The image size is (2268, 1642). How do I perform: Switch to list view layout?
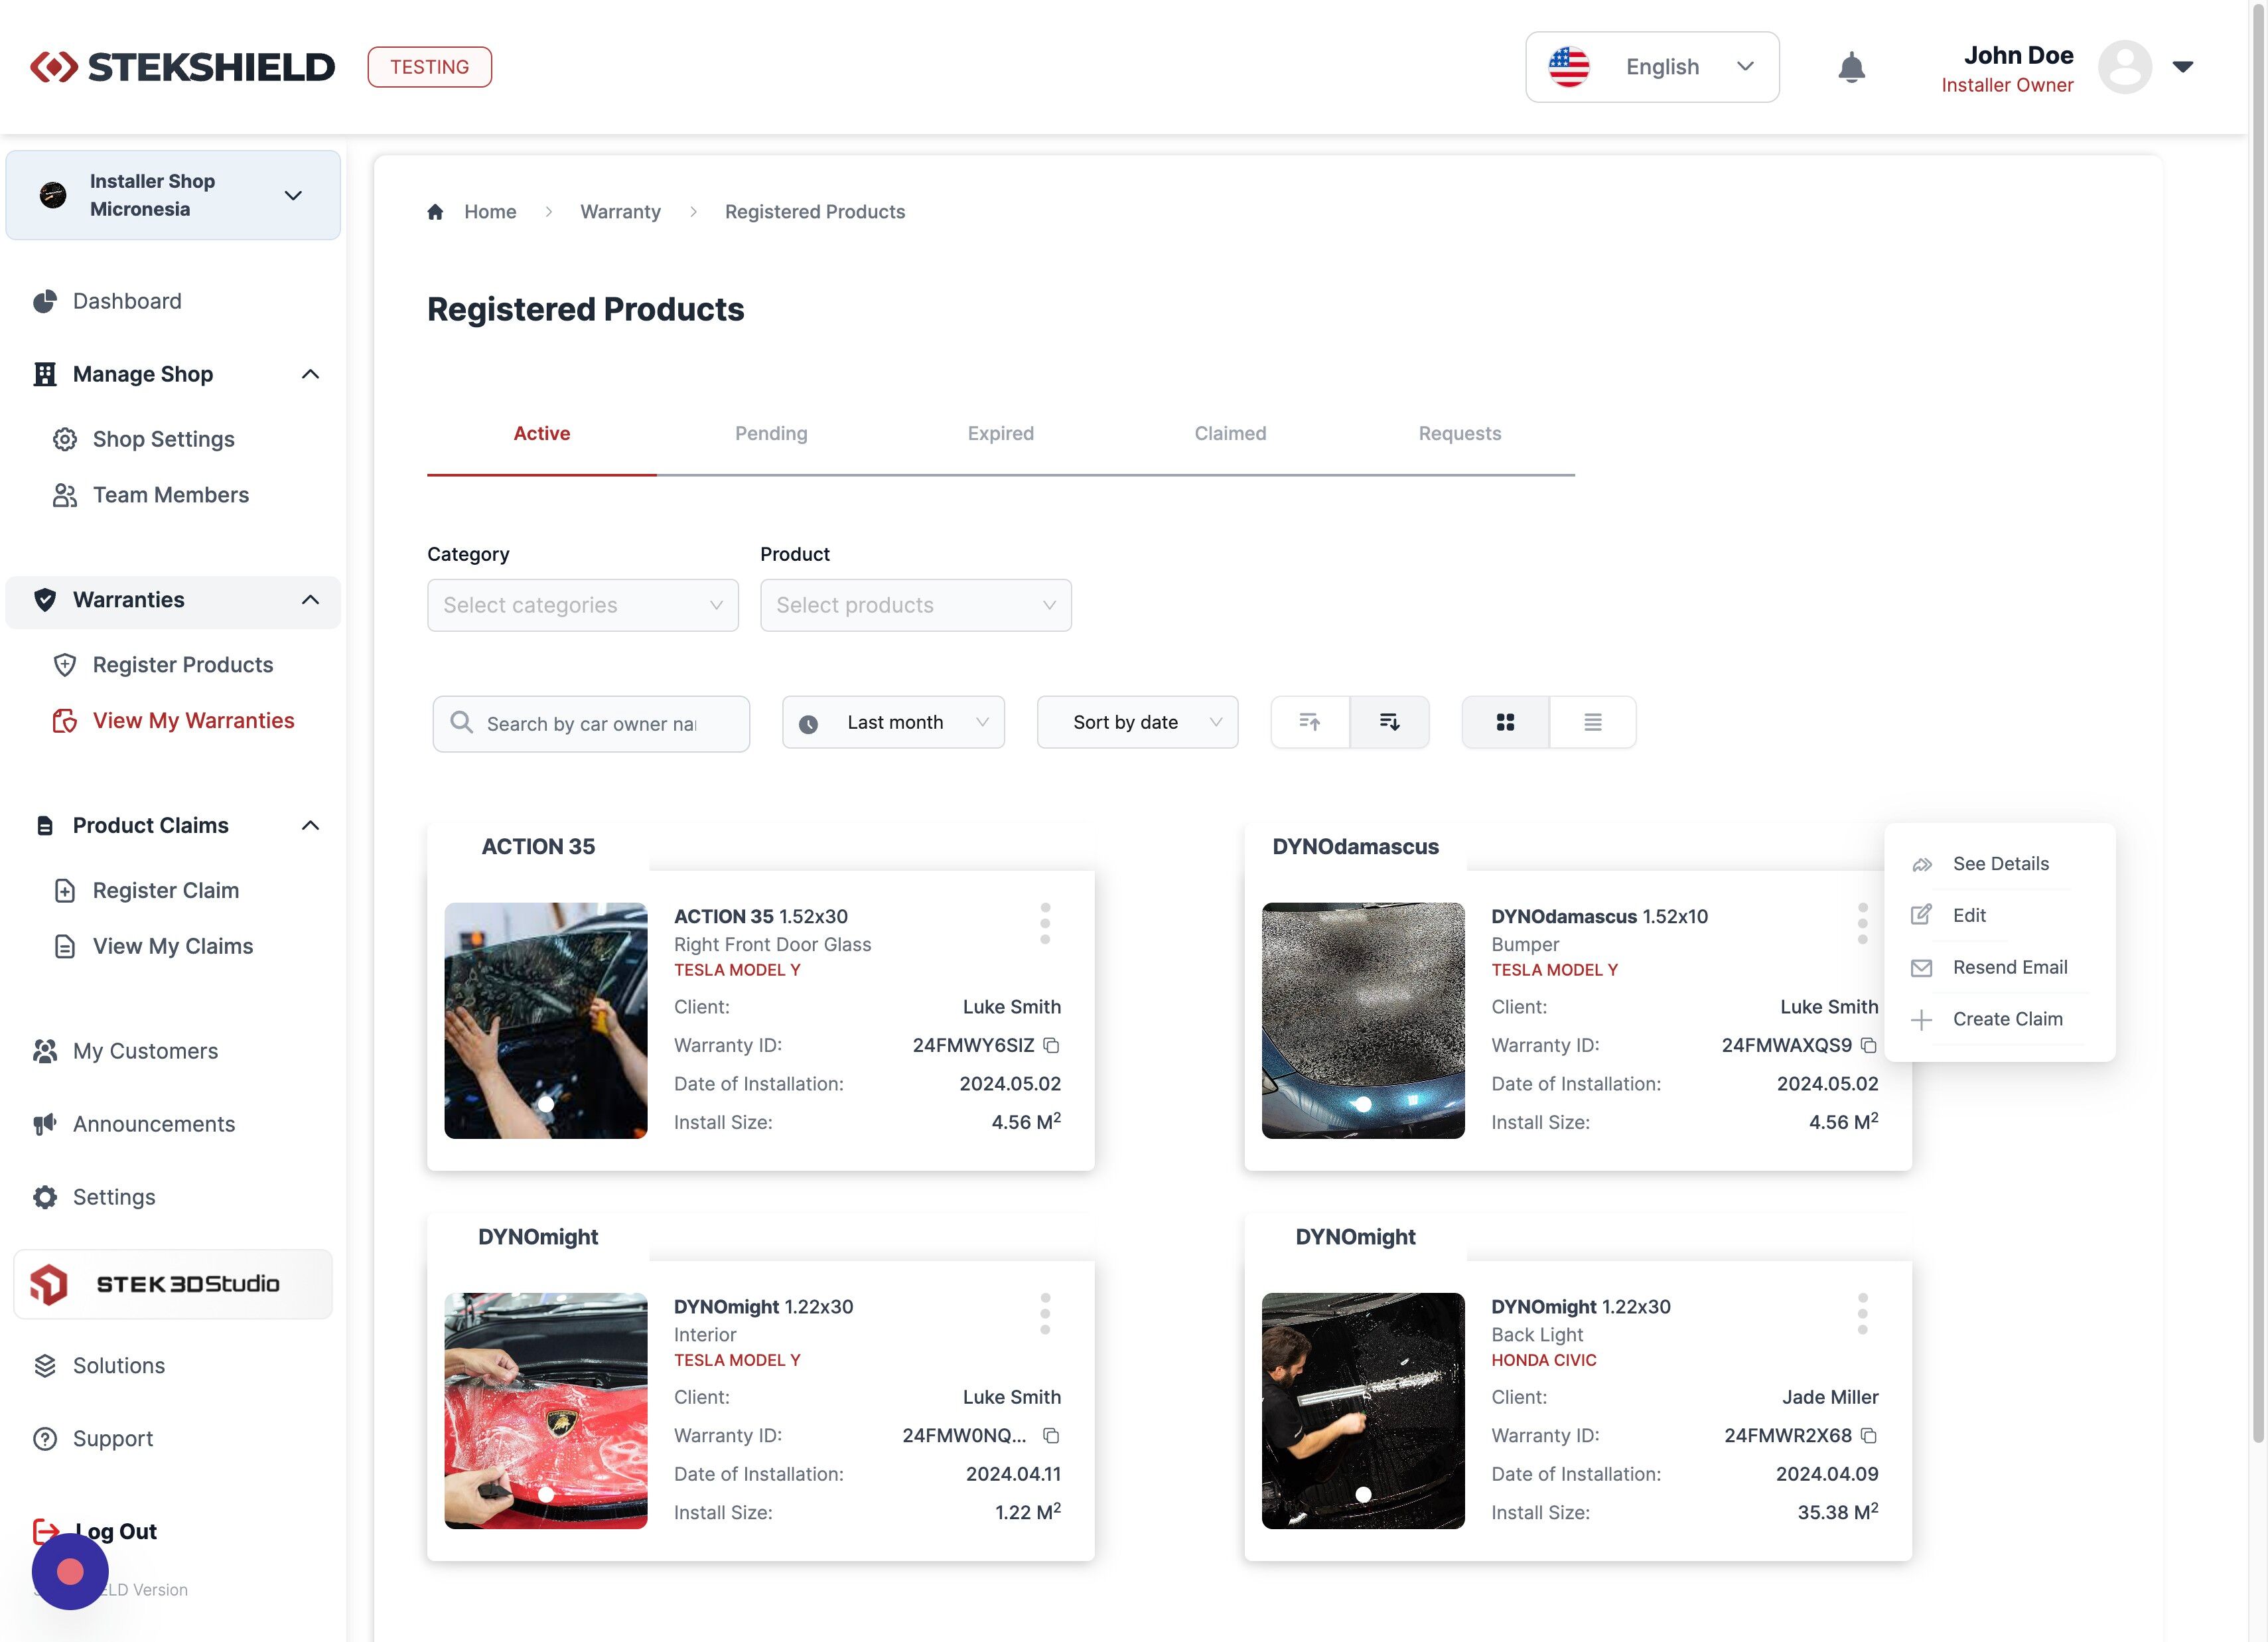click(1593, 722)
